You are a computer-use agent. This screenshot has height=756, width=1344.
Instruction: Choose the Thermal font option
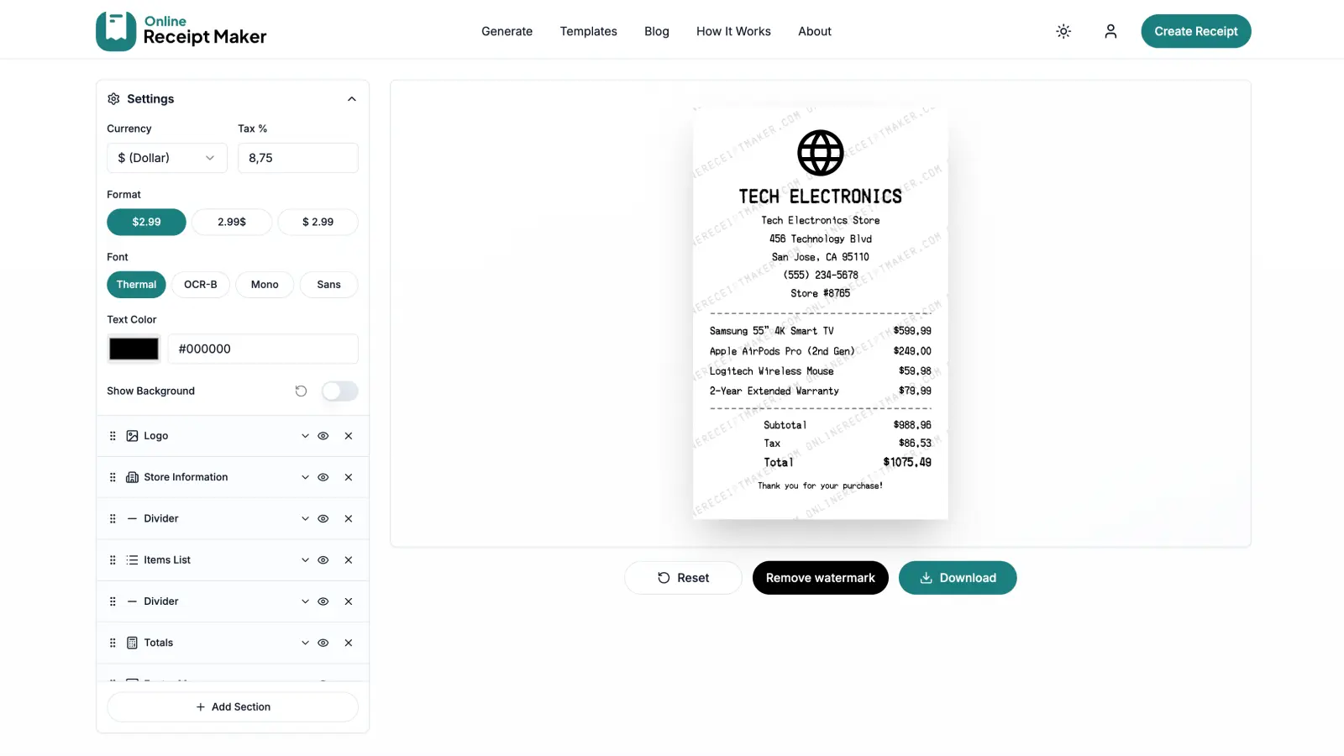(x=136, y=285)
